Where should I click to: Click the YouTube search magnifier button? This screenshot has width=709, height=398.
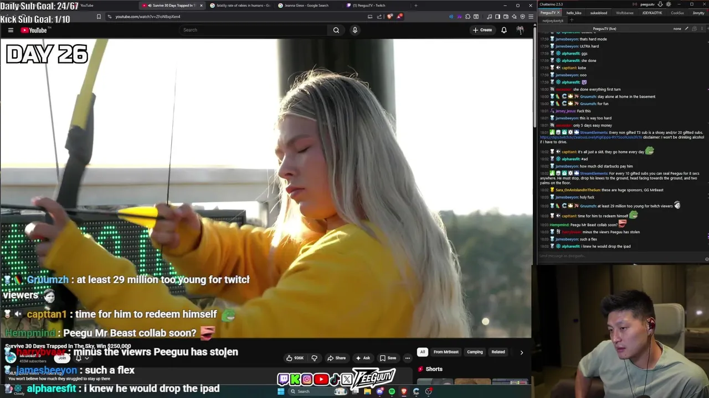point(336,30)
